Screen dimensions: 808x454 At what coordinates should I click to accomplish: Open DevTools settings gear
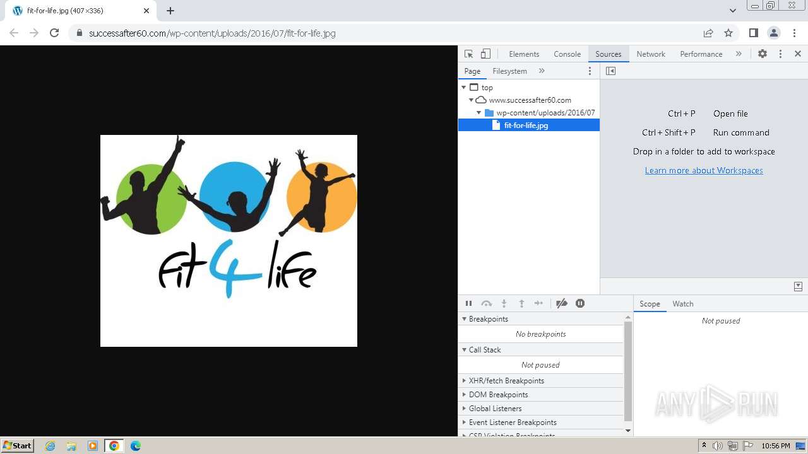point(763,54)
